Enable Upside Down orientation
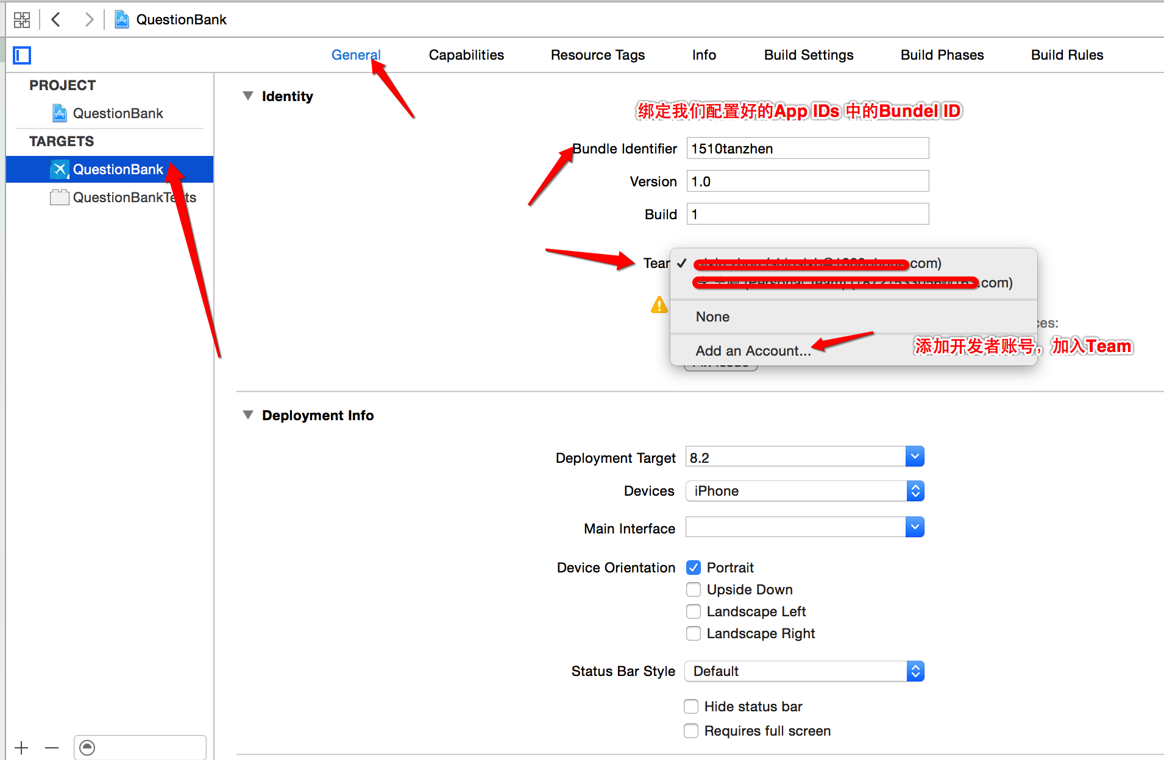Screen dimensions: 1164x760 pyautogui.click(x=693, y=589)
